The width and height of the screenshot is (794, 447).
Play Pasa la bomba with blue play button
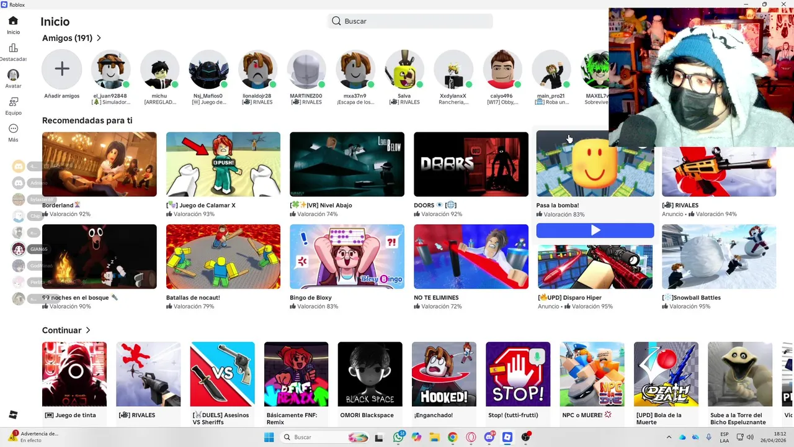click(x=595, y=230)
